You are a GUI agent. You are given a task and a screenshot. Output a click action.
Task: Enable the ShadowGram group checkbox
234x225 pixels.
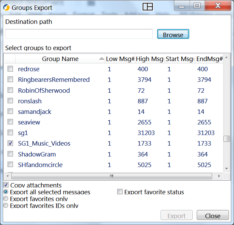11,154
